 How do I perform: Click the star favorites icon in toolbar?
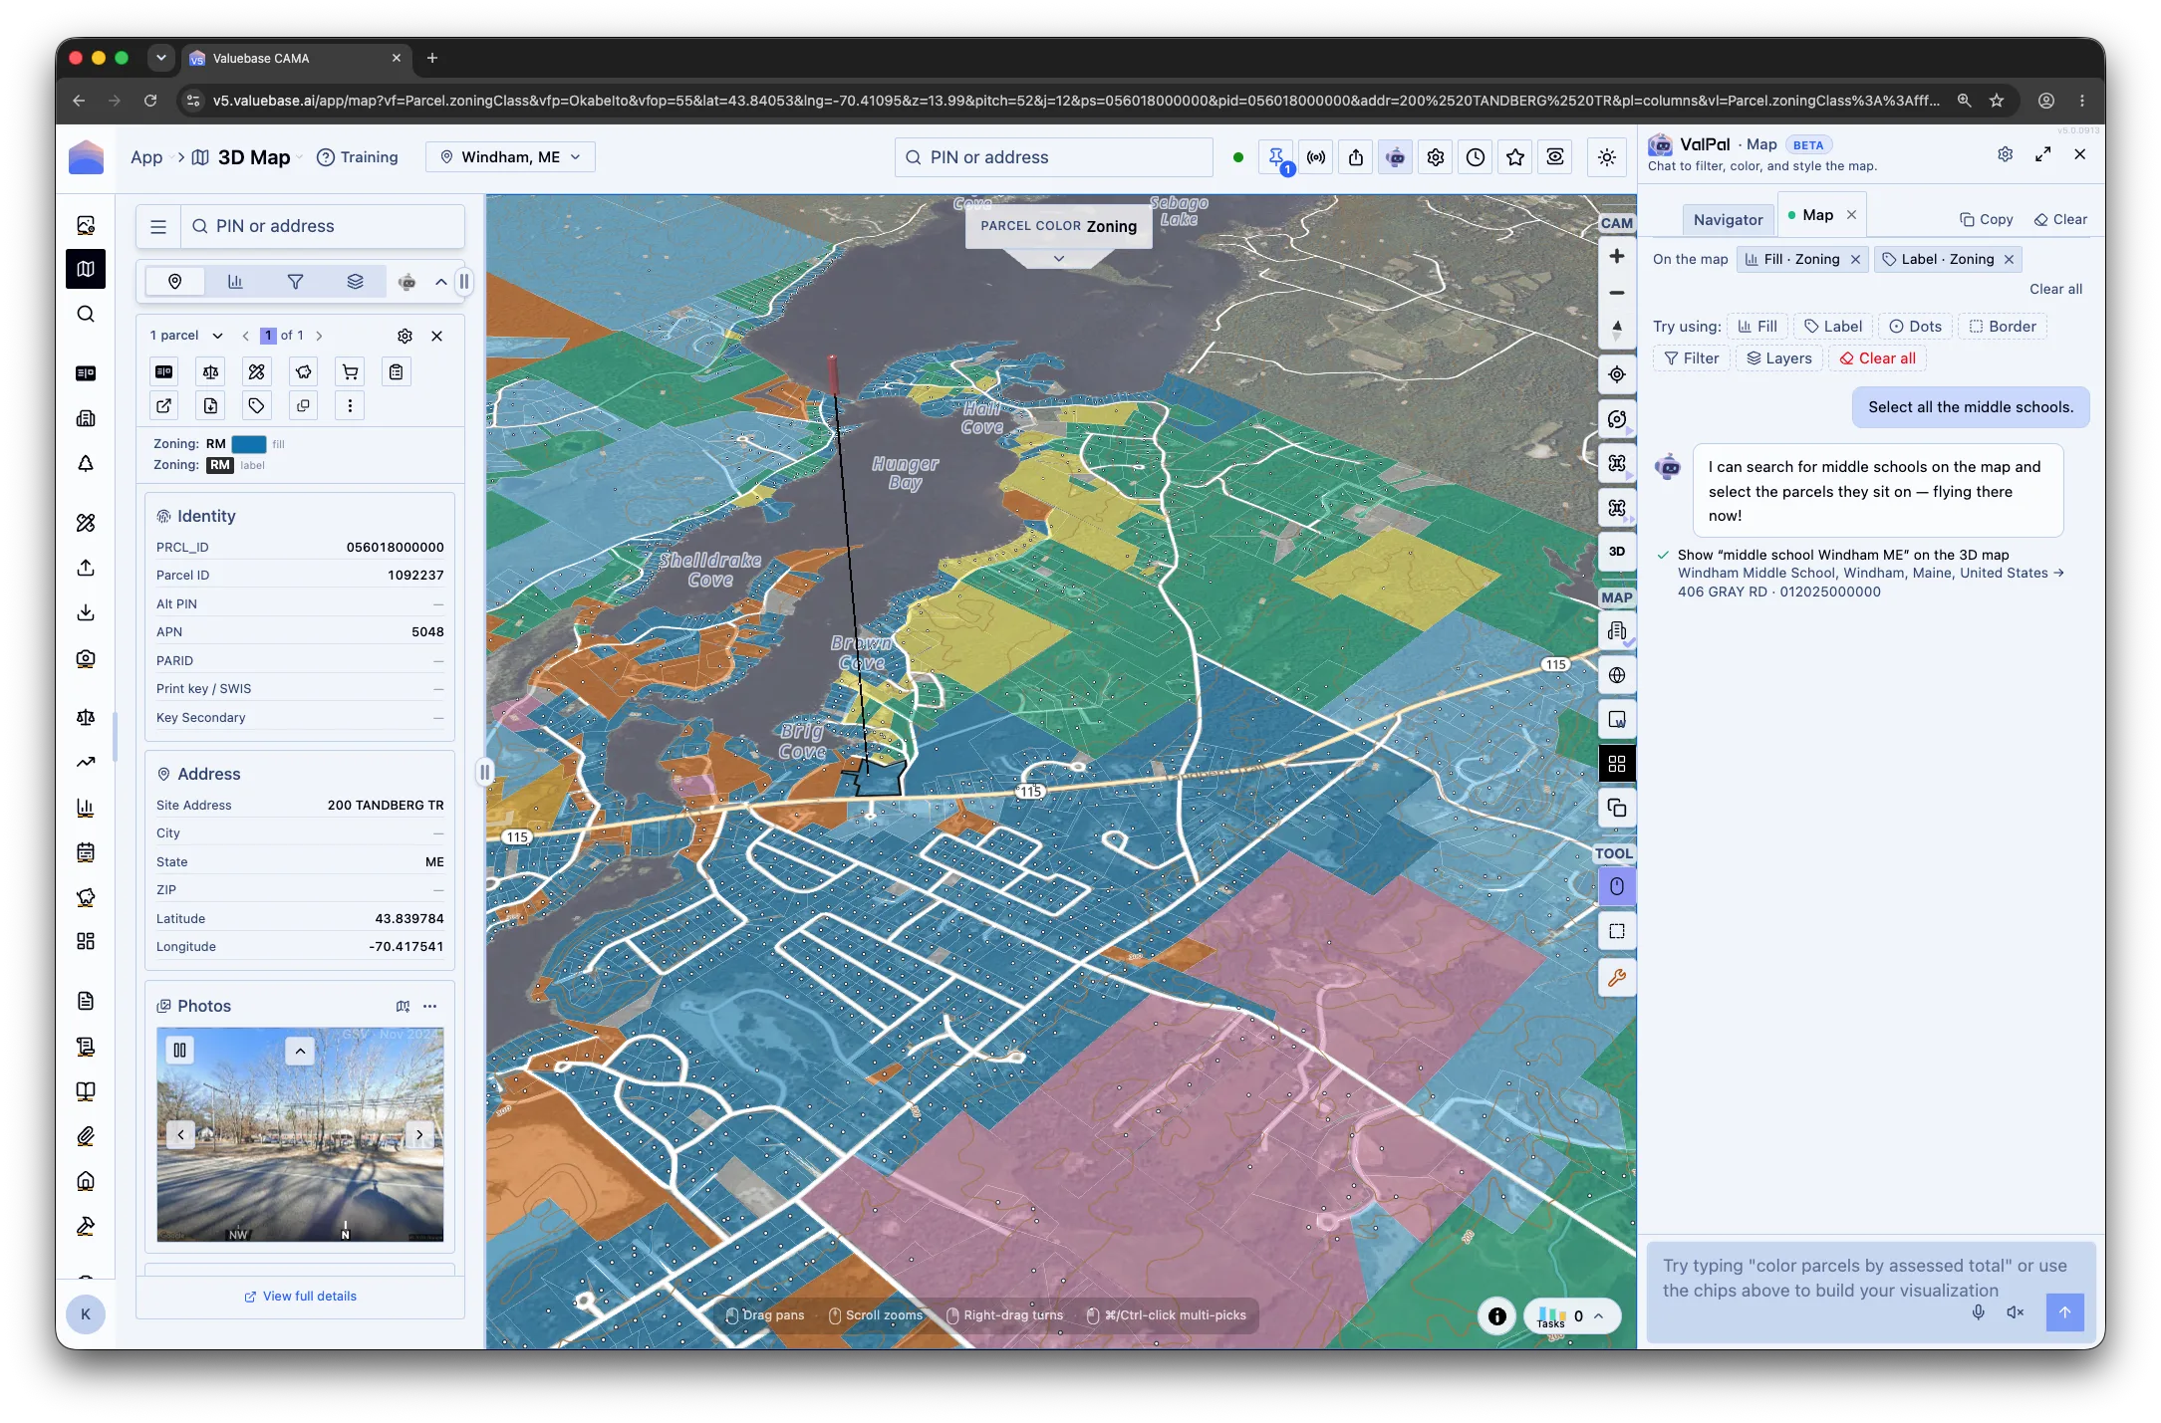click(x=1515, y=157)
